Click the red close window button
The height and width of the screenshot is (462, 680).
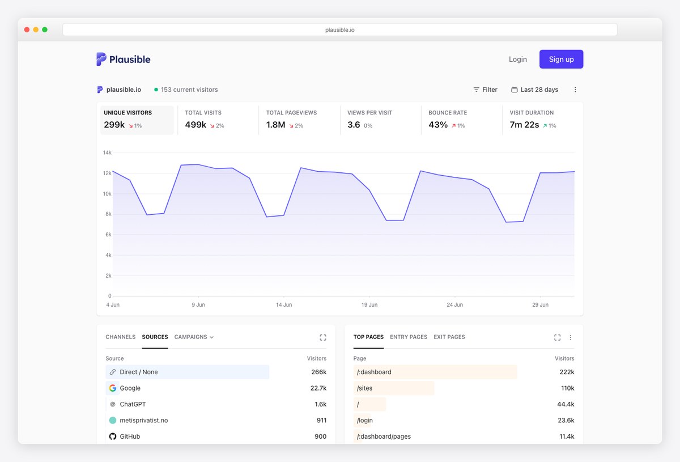(x=27, y=29)
